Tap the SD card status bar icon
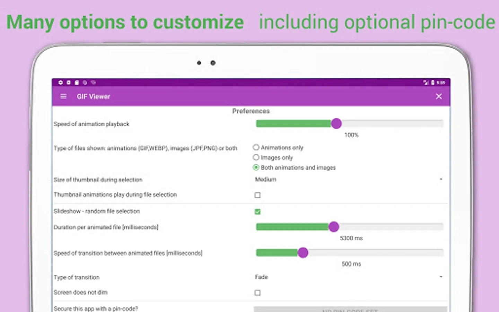 pyautogui.click(x=77, y=83)
